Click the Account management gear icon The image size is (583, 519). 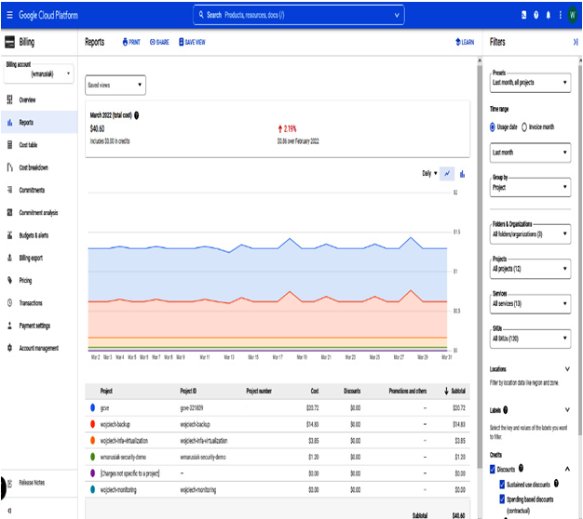tap(9, 348)
